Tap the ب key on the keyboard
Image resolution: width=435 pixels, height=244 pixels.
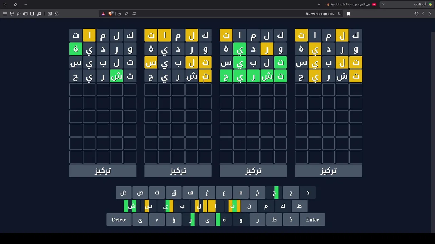[182, 206]
